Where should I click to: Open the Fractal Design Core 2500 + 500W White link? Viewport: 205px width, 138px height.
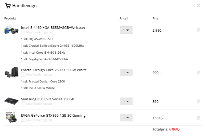pos(54,70)
